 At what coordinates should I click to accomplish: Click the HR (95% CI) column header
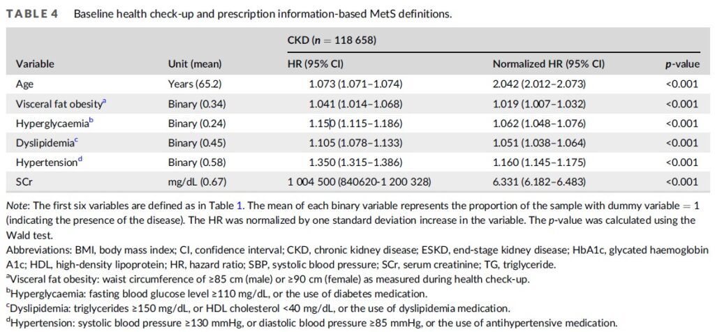(316, 64)
